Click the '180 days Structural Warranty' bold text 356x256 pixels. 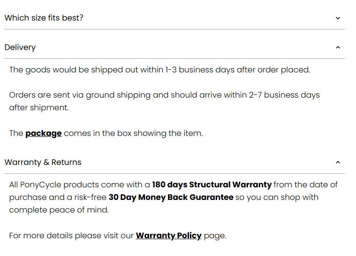(211, 185)
